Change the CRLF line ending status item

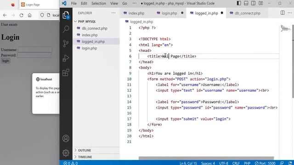(x=236, y=163)
